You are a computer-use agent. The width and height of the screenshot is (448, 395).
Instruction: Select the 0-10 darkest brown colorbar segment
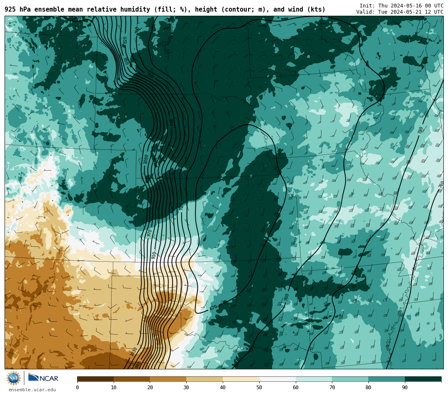pyautogui.click(x=95, y=379)
